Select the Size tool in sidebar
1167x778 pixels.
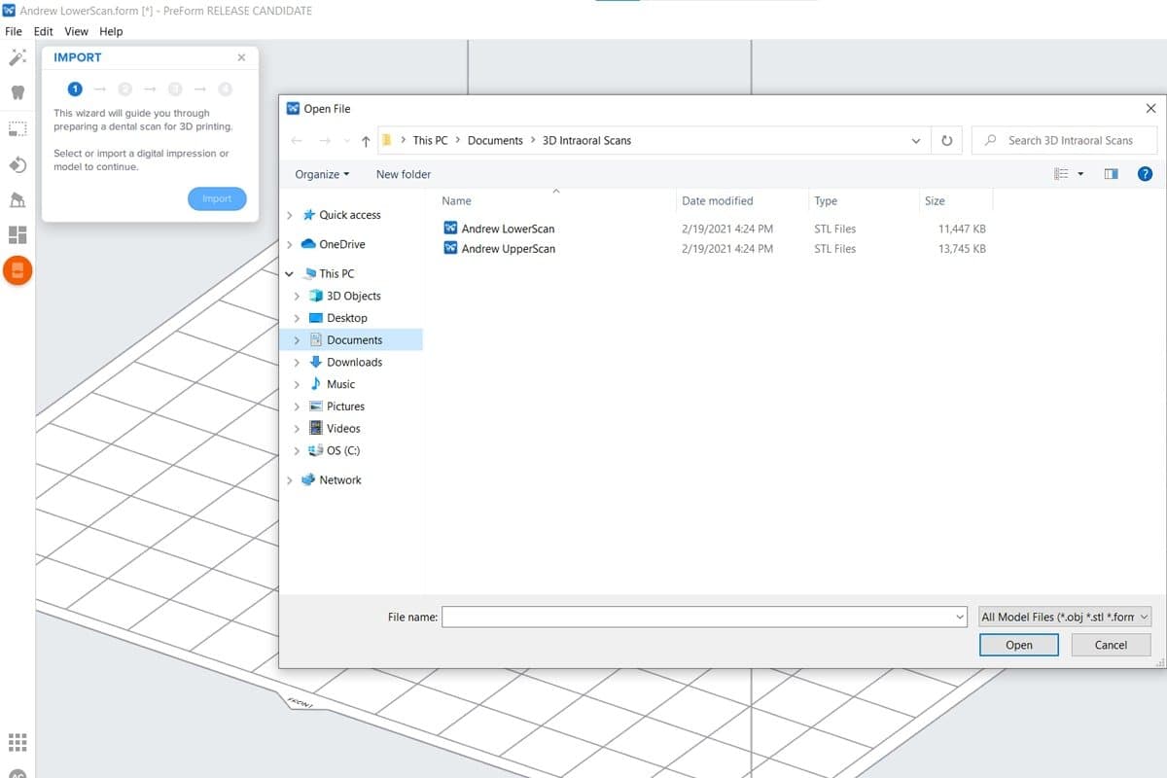(x=18, y=128)
